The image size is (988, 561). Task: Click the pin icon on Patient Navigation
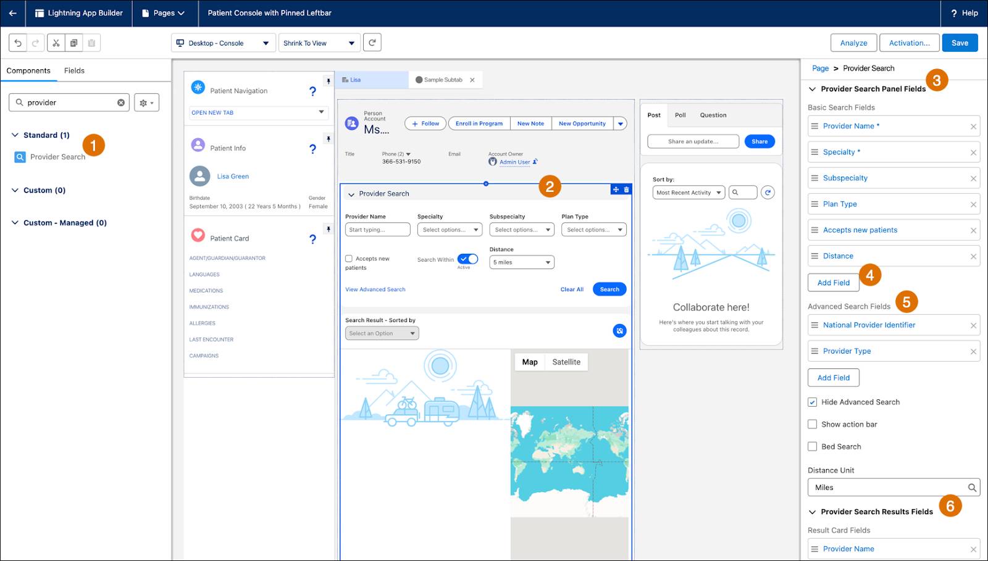coord(328,81)
